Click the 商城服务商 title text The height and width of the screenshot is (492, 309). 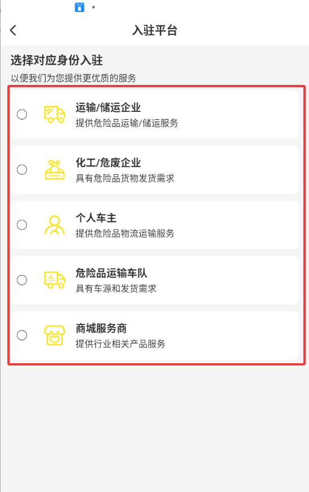pyautogui.click(x=101, y=328)
